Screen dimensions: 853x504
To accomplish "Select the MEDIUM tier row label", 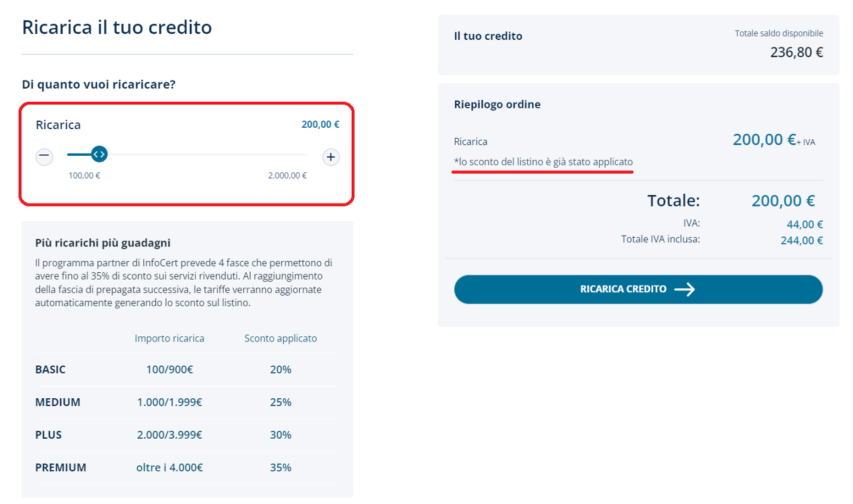I will [x=58, y=402].
